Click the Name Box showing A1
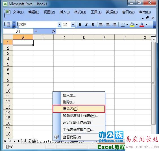The height and width of the screenshot is (151, 159). (x=18, y=31)
